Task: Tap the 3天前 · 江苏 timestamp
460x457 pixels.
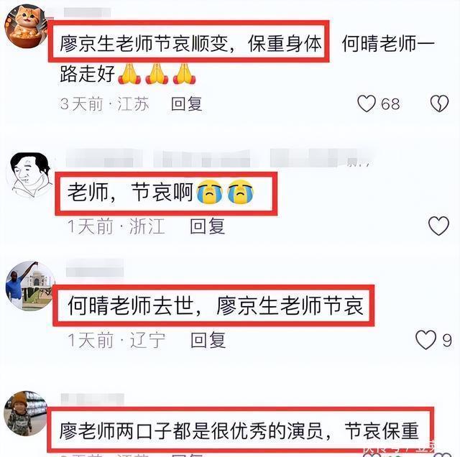Action: coord(104,104)
